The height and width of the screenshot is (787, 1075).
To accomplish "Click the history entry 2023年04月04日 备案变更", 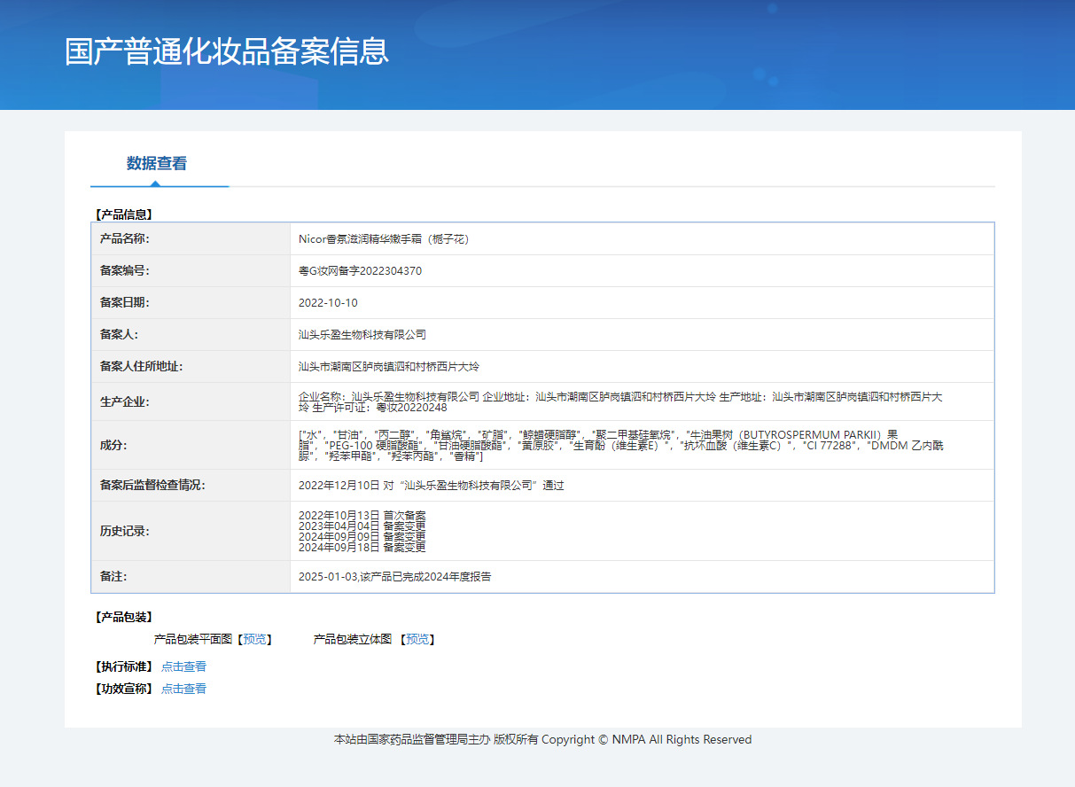I will click(362, 526).
